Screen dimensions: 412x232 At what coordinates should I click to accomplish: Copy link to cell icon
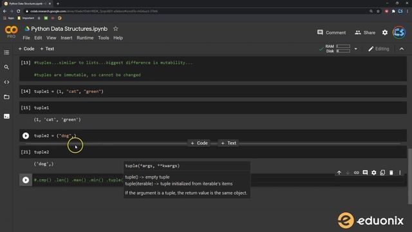coord(356,173)
